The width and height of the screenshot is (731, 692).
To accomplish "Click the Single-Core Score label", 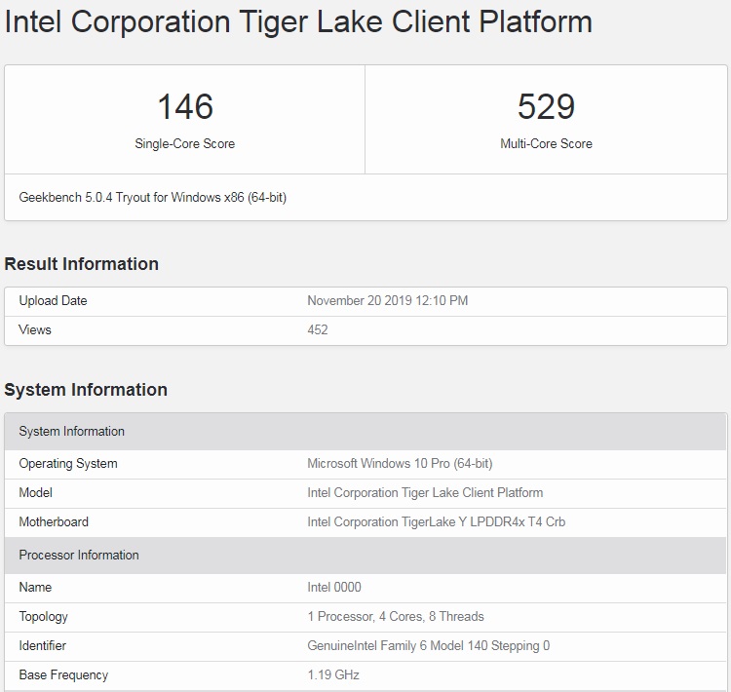I will click(x=184, y=143).
